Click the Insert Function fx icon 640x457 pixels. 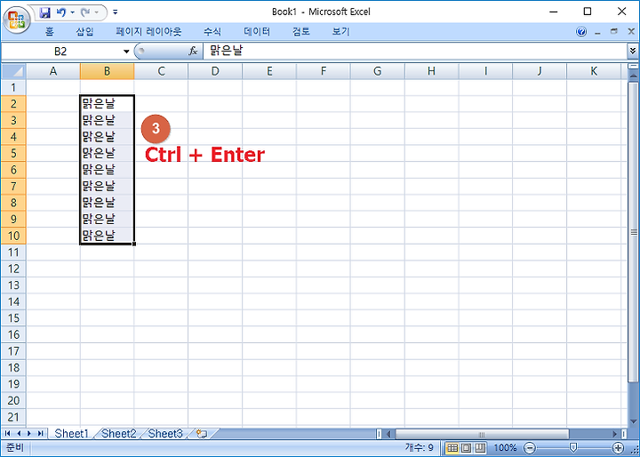pos(193,51)
